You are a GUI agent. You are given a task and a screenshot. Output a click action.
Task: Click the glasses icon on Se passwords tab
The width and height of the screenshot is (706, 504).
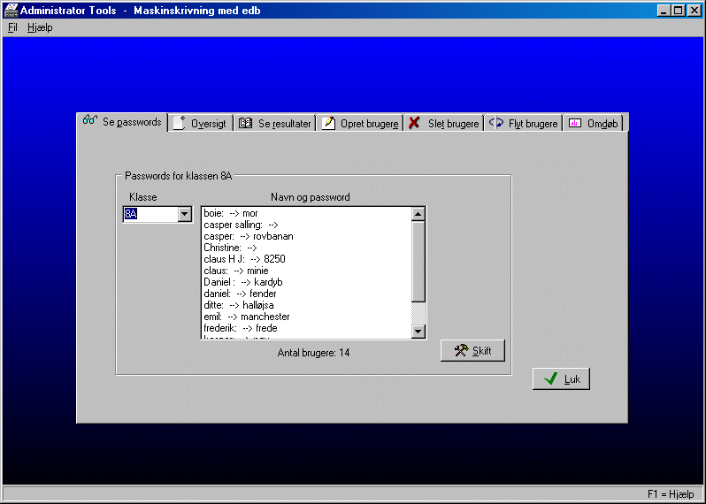pyautogui.click(x=90, y=119)
